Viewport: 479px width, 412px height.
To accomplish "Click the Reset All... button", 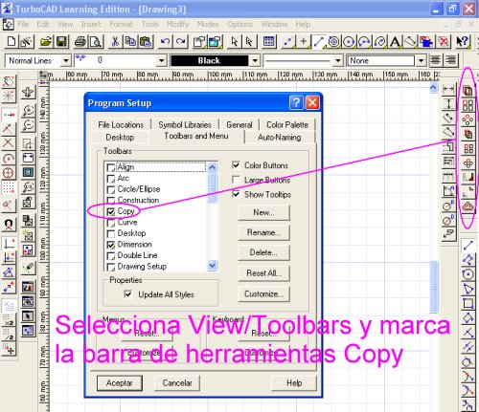I will tap(263, 273).
